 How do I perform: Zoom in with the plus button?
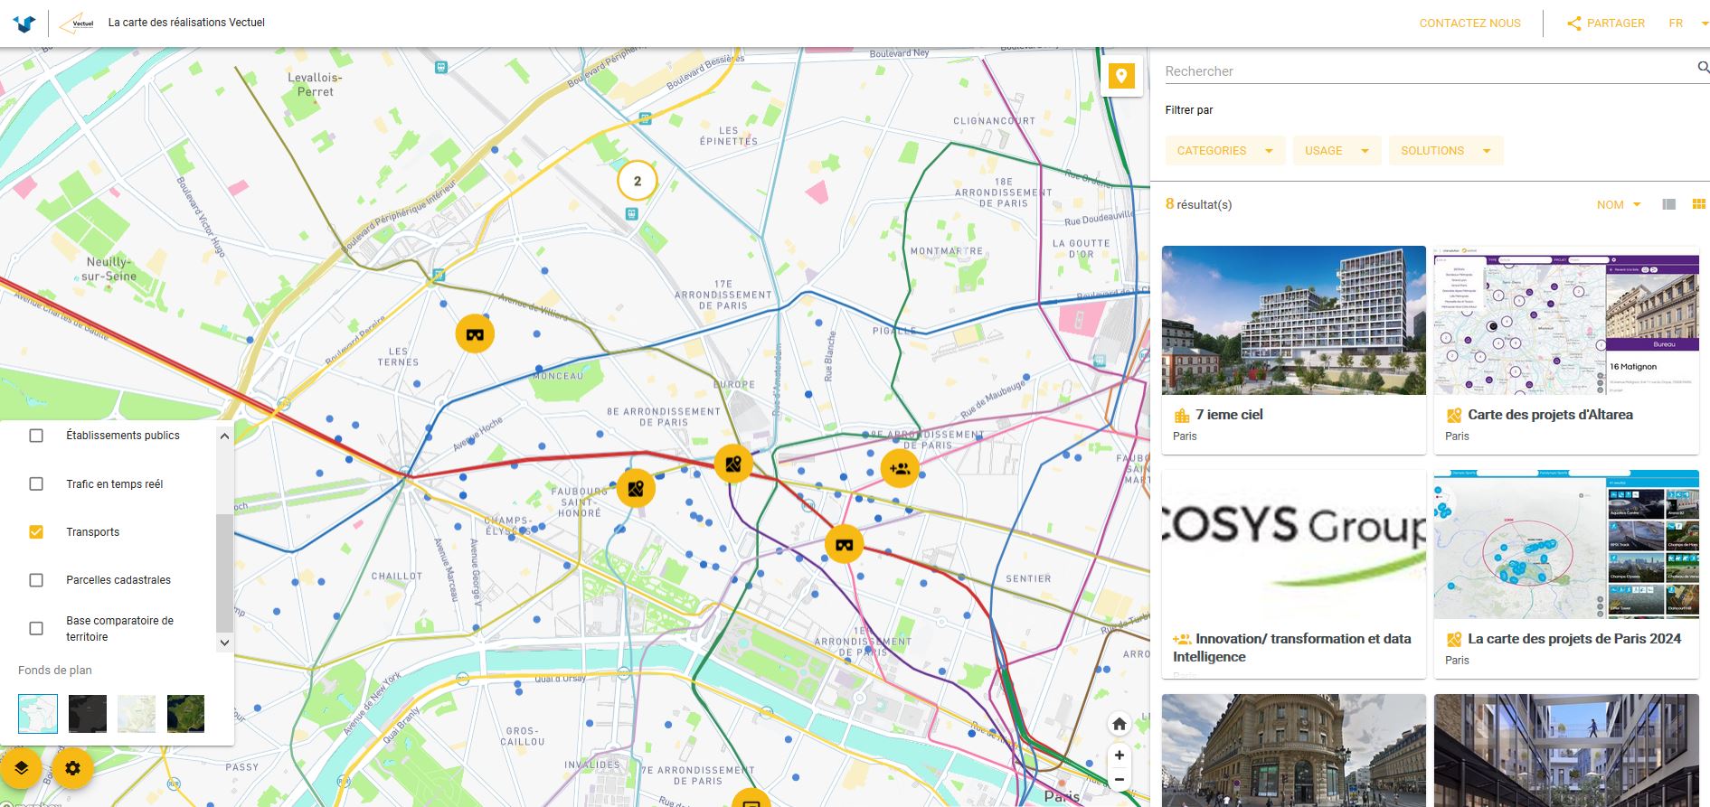coord(1120,755)
